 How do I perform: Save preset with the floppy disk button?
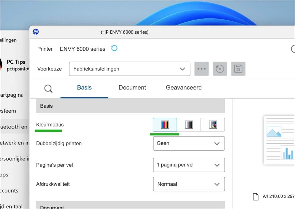pos(238,69)
